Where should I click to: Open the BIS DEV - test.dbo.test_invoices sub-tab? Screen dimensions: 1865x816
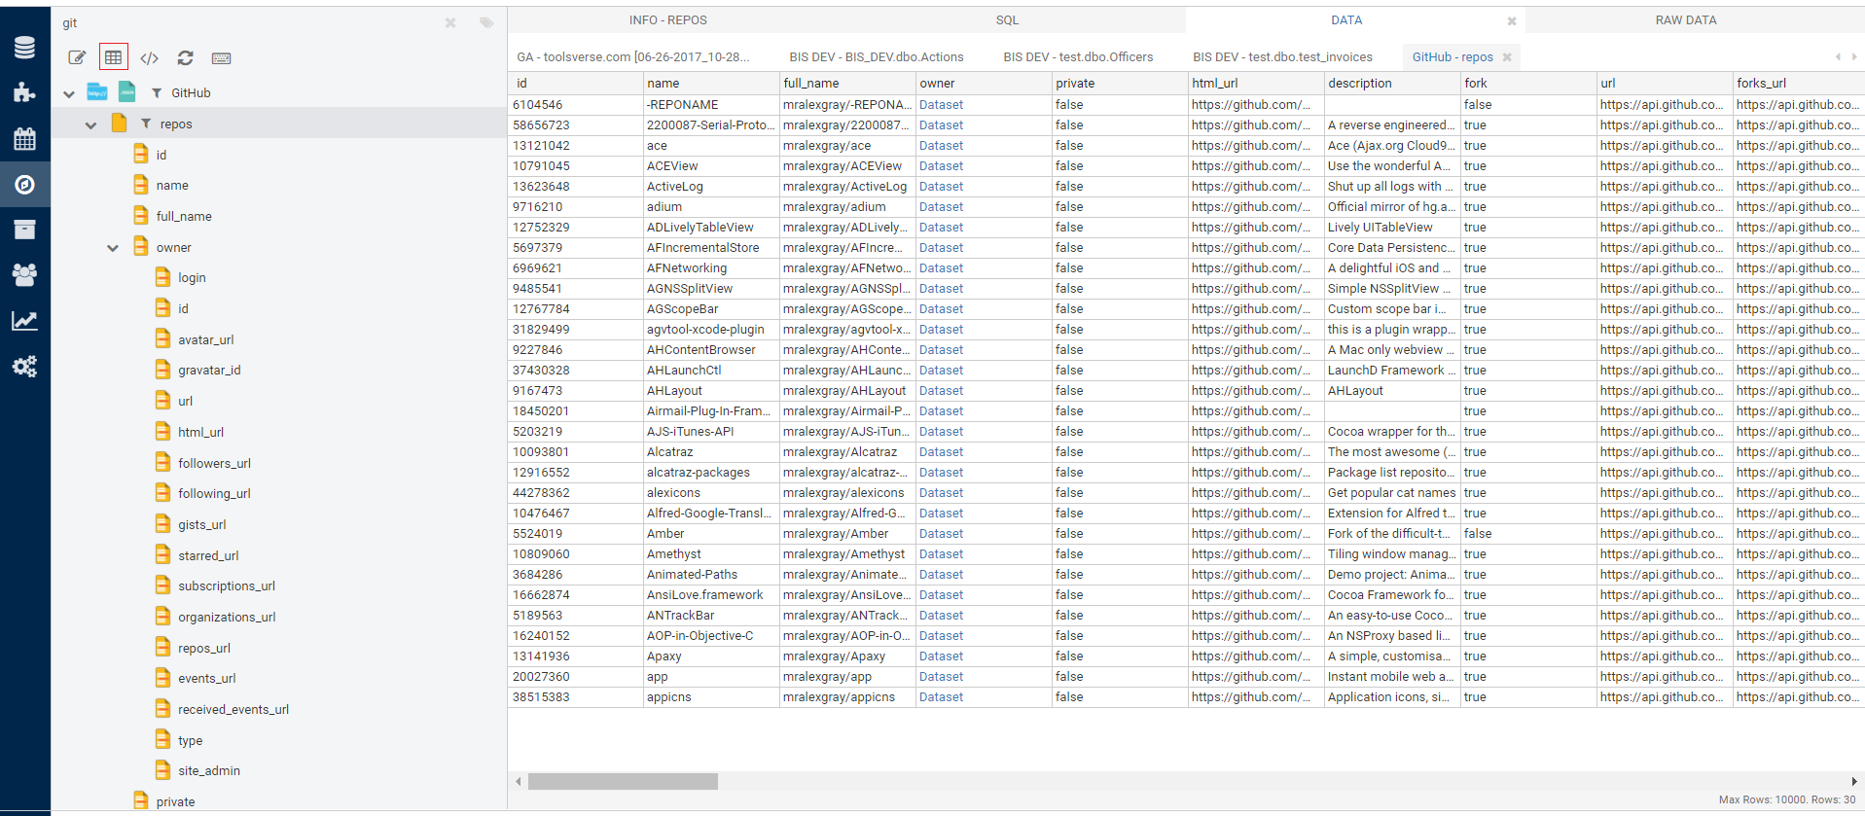click(1282, 57)
